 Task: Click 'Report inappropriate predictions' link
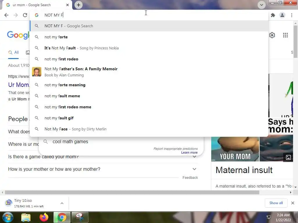[175, 149]
